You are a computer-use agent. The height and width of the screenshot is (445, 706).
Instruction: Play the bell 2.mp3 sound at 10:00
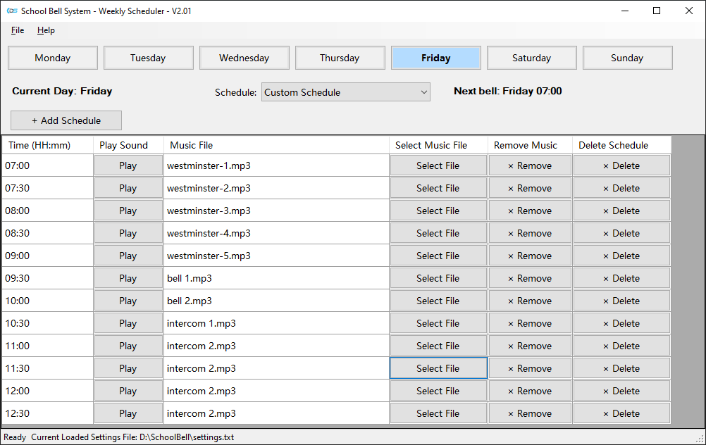(x=128, y=301)
